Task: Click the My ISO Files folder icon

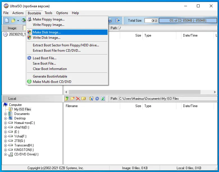Action: coord(11,109)
